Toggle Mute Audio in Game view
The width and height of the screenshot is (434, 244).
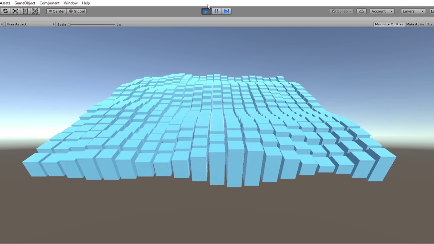click(x=415, y=24)
